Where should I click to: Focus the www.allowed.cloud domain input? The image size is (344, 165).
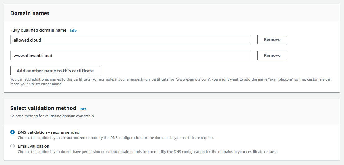tap(131, 56)
